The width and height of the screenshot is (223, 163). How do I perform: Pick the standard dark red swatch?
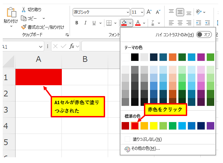(x=125, y=126)
